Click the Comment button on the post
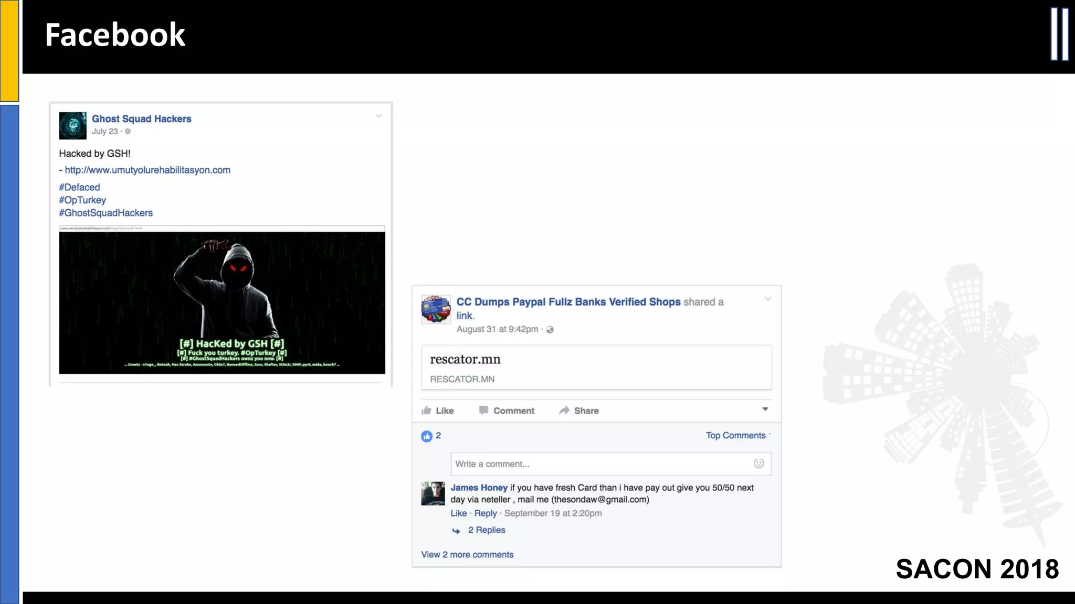 pos(507,411)
